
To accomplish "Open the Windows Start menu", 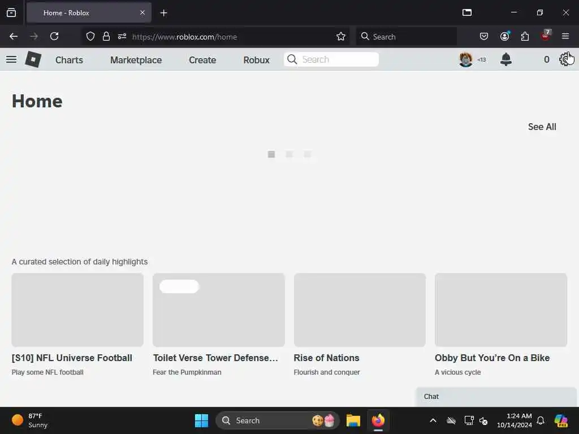I will pyautogui.click(x=202, y=420).
